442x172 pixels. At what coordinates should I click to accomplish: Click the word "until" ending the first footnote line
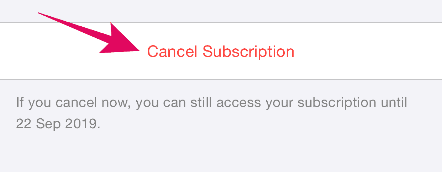click(x=394, y=103)
